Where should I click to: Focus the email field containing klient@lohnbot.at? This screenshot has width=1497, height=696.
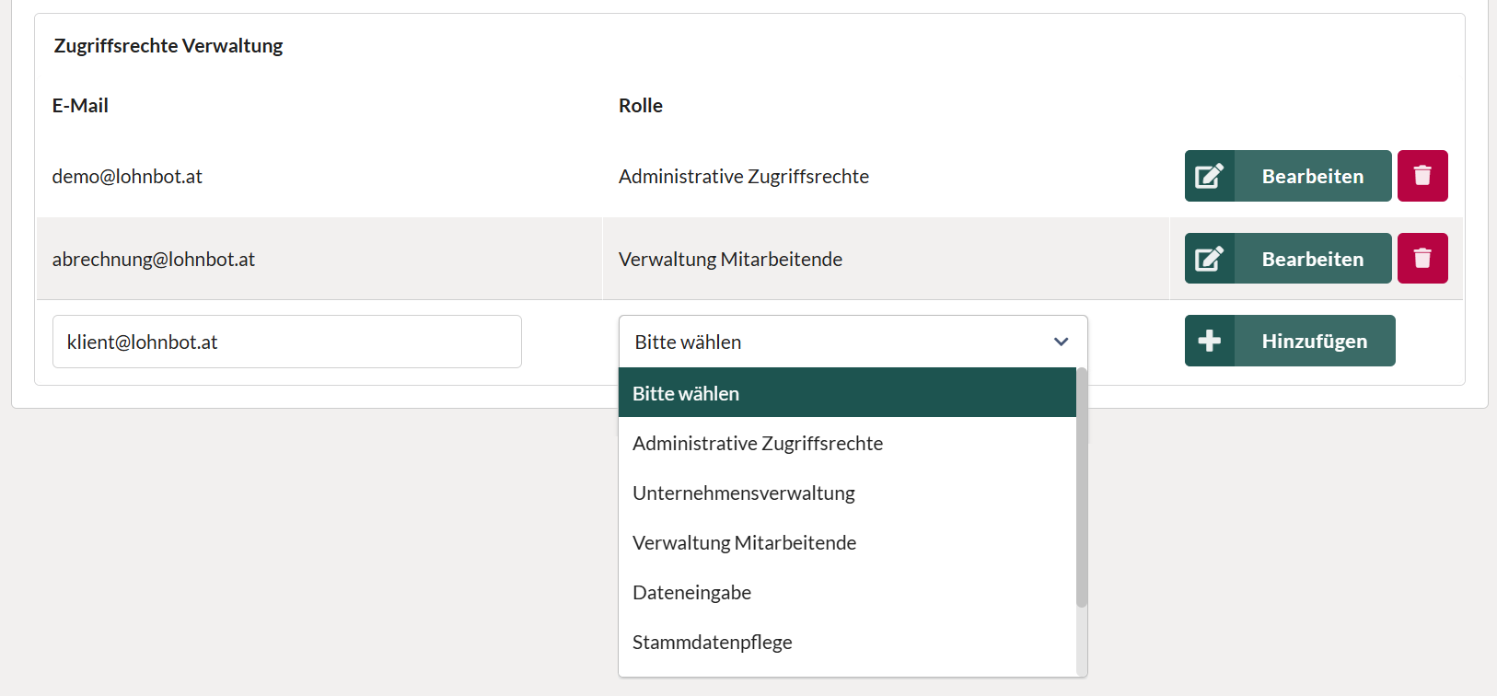click(287, 342)
